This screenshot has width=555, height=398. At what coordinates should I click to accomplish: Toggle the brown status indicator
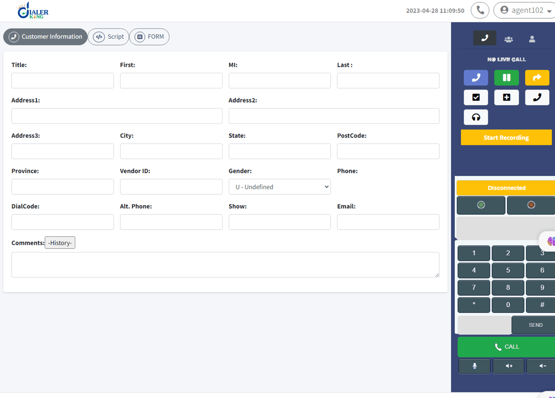pyautogui.click(x=530, y=205)
